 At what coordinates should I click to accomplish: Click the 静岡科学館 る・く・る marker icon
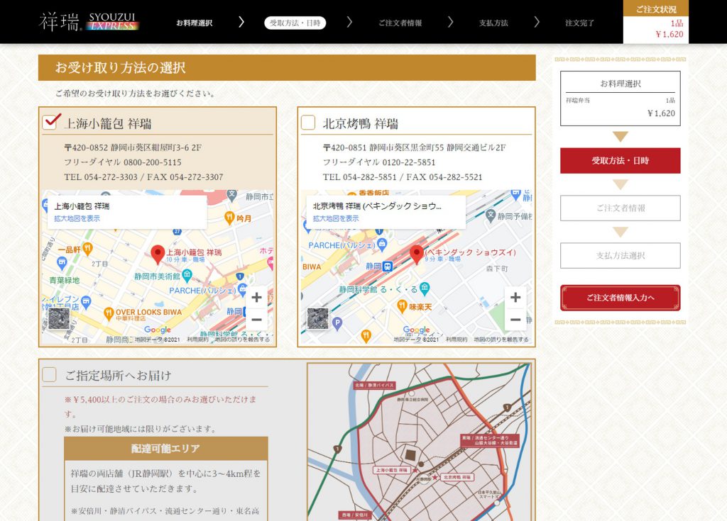(425, 288)
